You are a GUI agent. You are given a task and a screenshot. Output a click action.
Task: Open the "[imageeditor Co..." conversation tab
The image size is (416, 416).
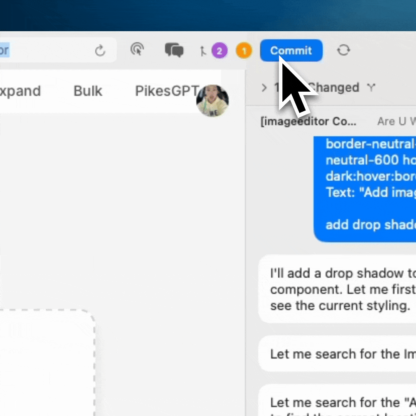click(x=308, y=121)
